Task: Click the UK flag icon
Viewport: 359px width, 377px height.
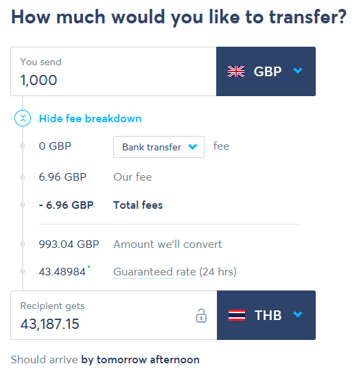Action: pyautogui.click(x=236, y=71)
